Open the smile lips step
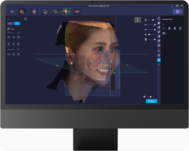The image size is (189, 151). (77, 12)
